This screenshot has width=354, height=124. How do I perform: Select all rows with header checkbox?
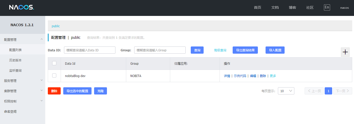54,63
